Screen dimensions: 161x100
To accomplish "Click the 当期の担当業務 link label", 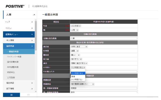I will coord(50,38).
